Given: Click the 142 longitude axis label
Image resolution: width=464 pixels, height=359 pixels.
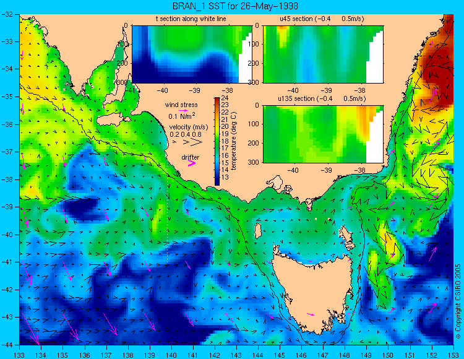Looking at the screenshot, I should click(x=215, y=354).
